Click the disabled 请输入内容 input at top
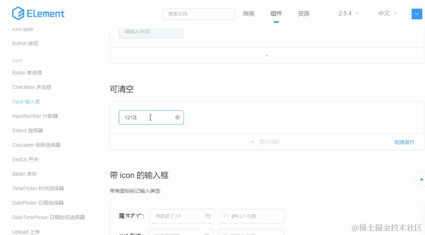 pos(151,33)
